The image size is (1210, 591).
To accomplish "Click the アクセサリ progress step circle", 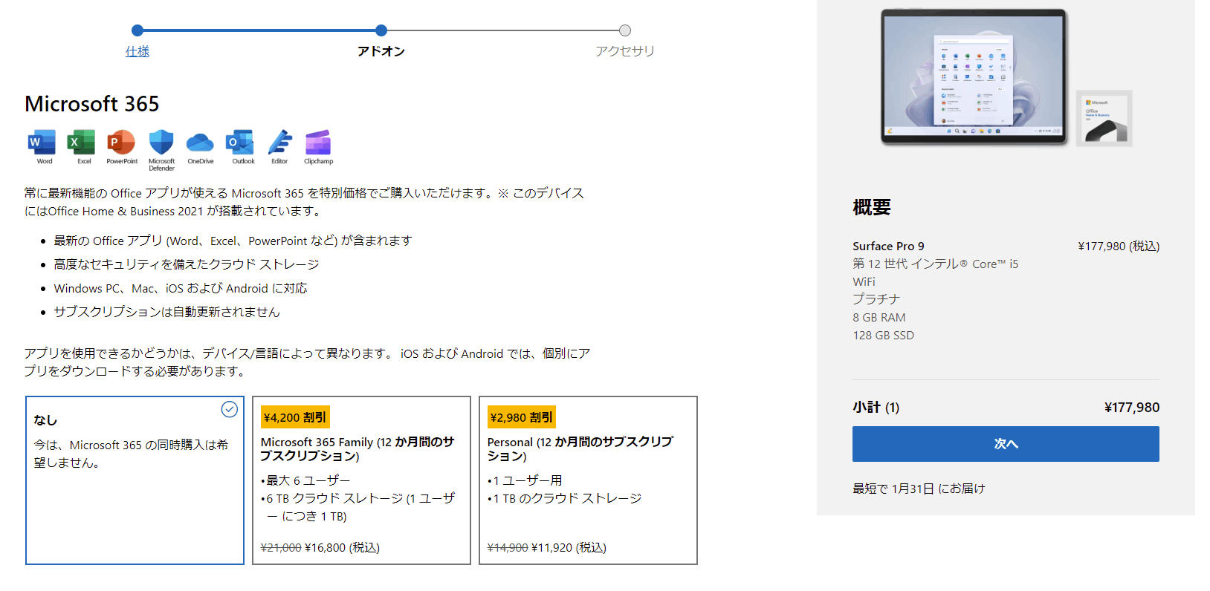I will tap(625, 30).
